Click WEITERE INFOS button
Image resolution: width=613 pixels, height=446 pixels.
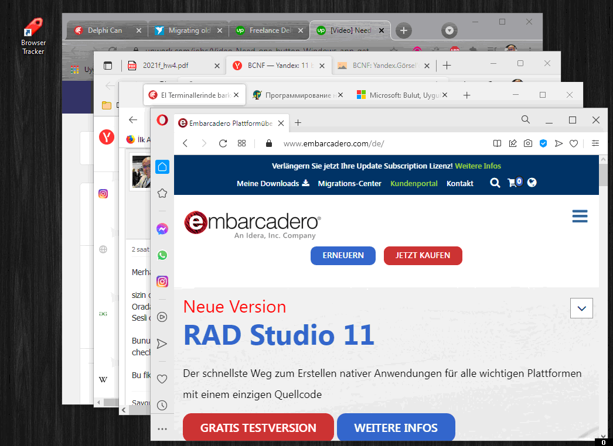tap(396, 428)
